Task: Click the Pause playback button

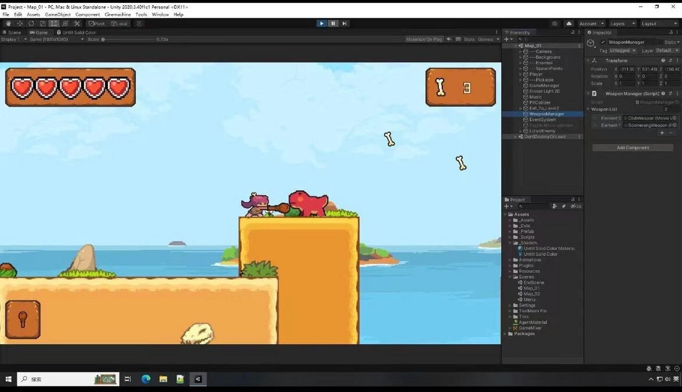Action: pyautogui.click(x=333, y=24)
